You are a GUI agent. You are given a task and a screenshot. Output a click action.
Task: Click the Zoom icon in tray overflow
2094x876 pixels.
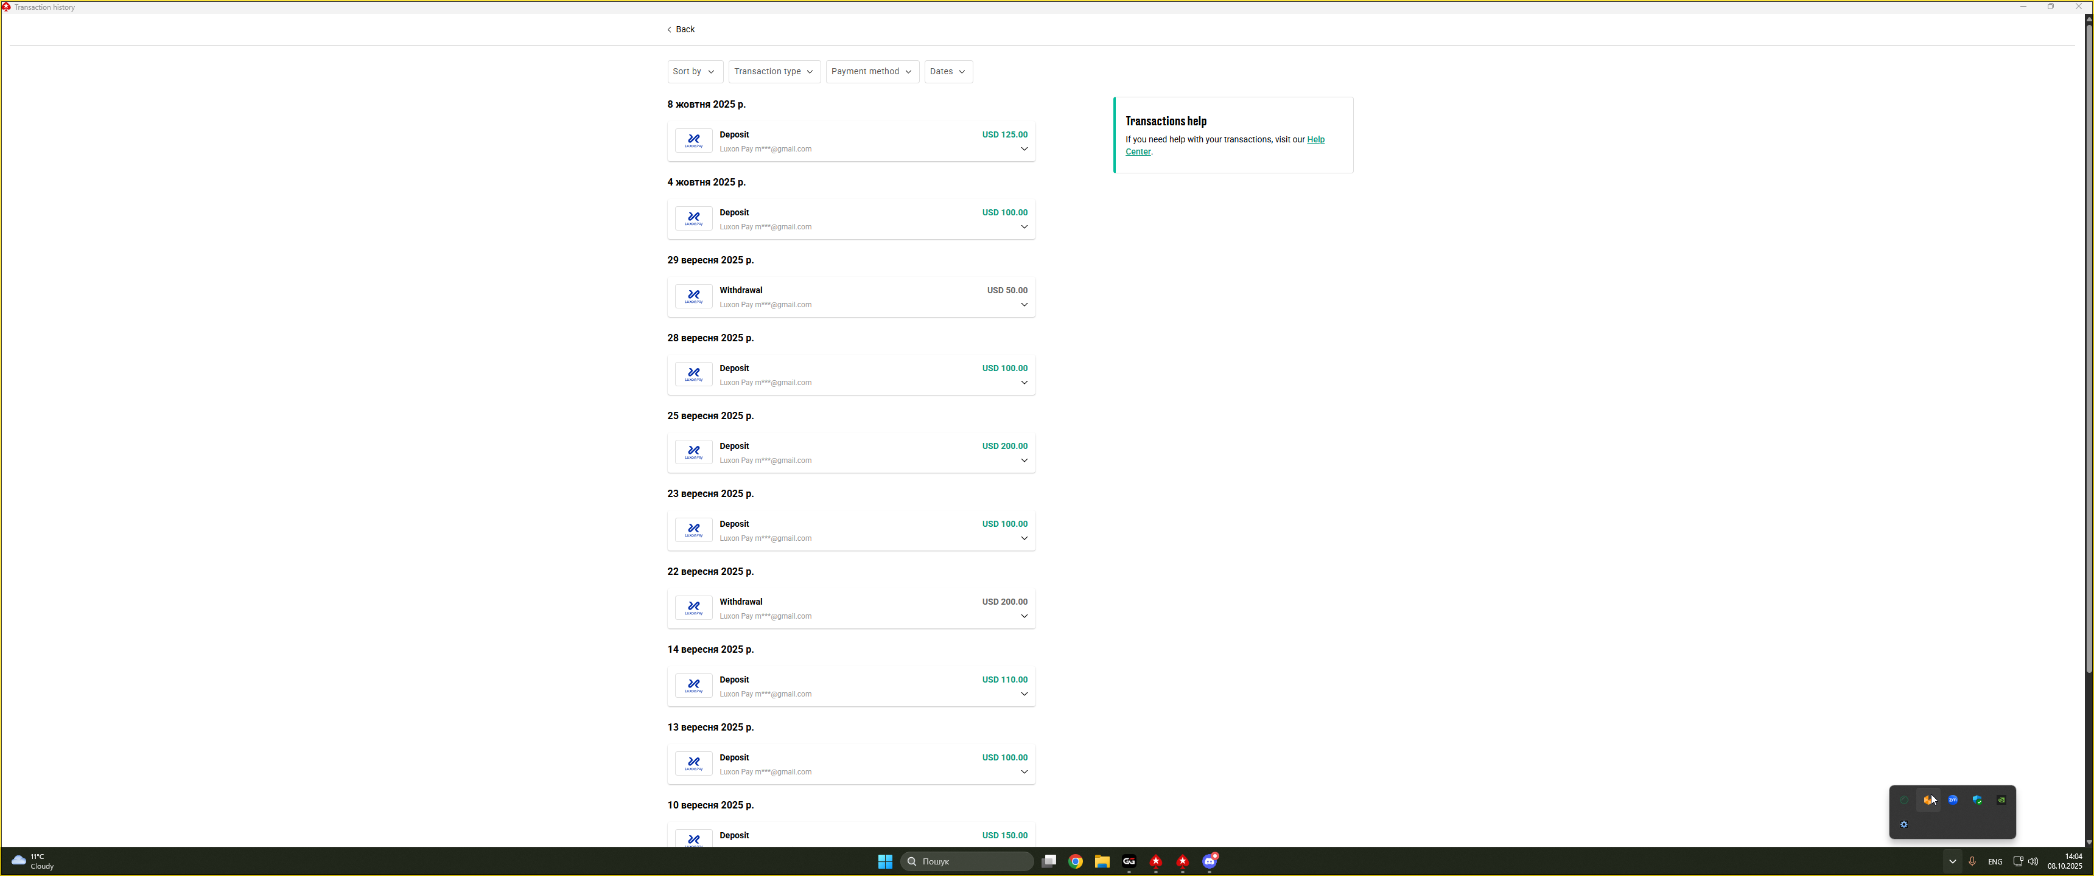(x=1953, y=801)
